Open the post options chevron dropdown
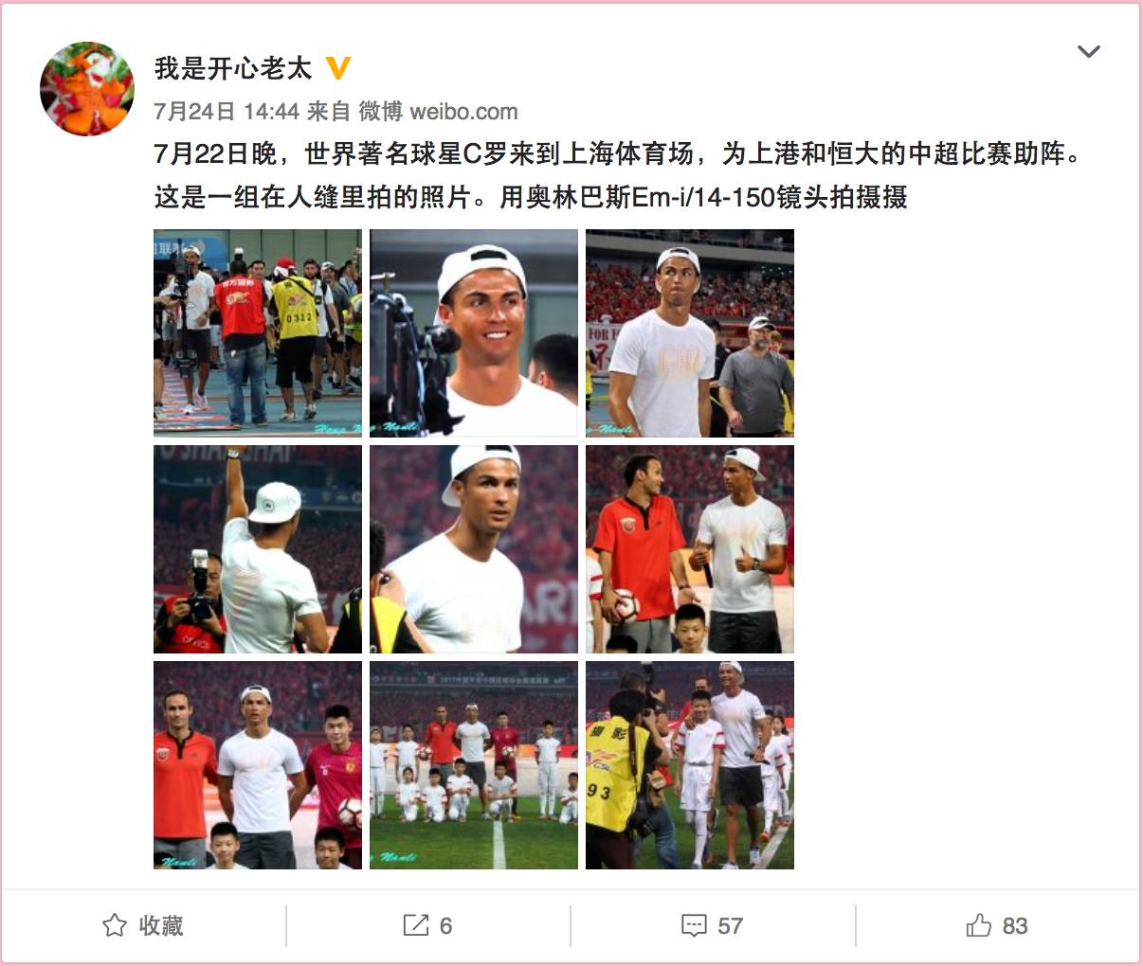 tap(1089, 51)
